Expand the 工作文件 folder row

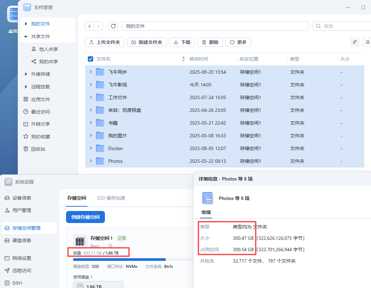[90, 97]
